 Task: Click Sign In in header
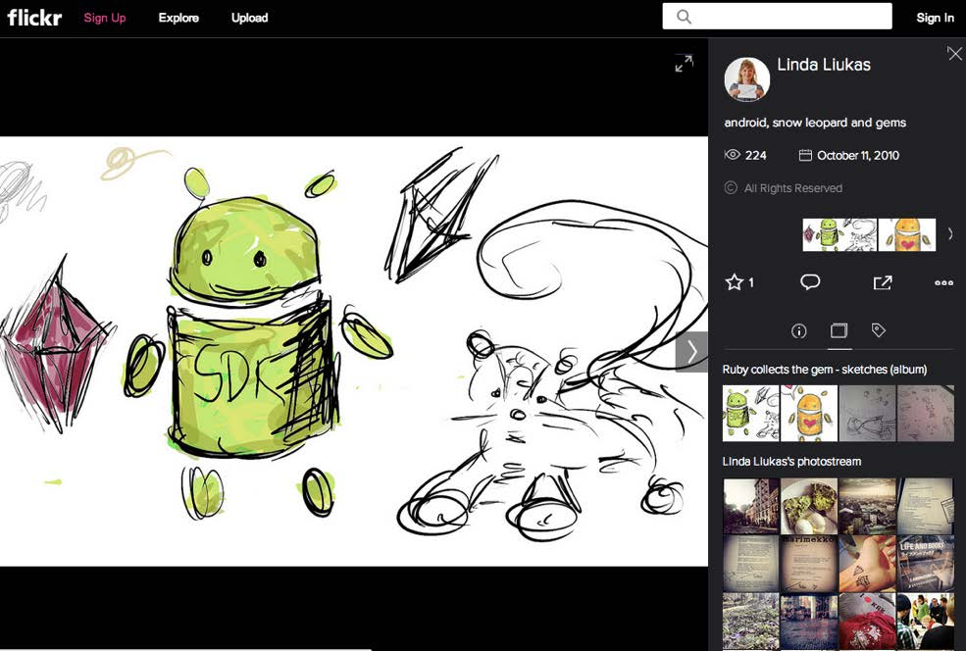coord(936,18)
